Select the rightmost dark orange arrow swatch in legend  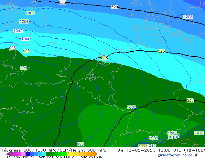96,154
